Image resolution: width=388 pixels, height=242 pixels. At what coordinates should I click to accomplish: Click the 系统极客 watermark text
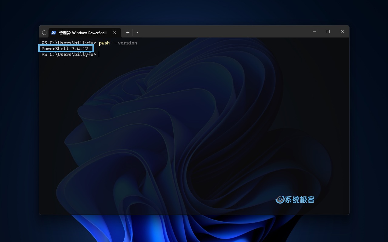pos(300,199)
